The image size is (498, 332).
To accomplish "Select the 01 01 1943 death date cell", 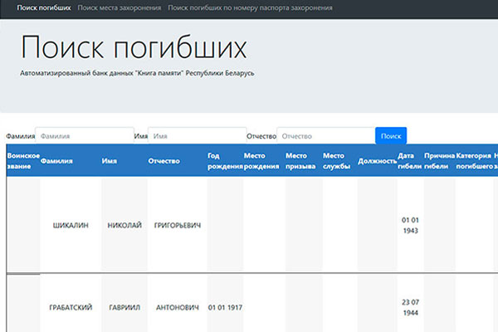I will coord(410,225).
